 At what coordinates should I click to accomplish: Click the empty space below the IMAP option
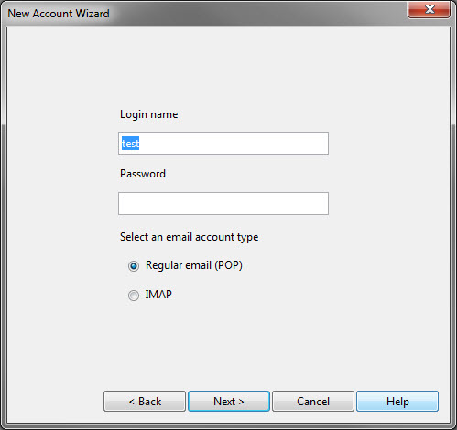pyautogui.click(x=223, y=341)
